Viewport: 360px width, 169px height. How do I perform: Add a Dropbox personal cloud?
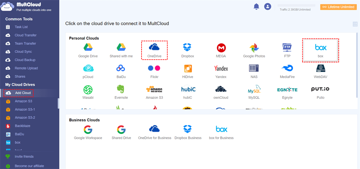click(187, 50)
